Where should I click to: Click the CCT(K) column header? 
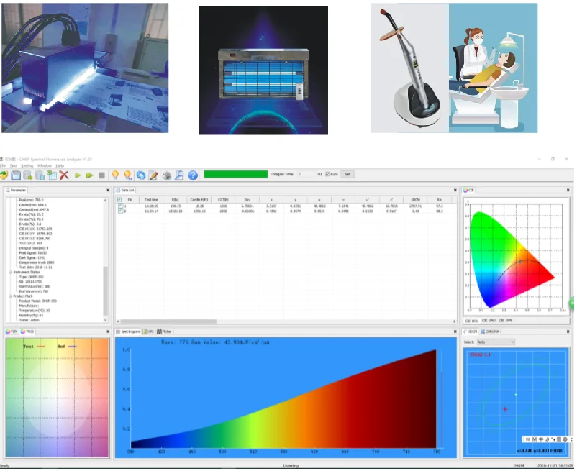(x=223, y=200)
